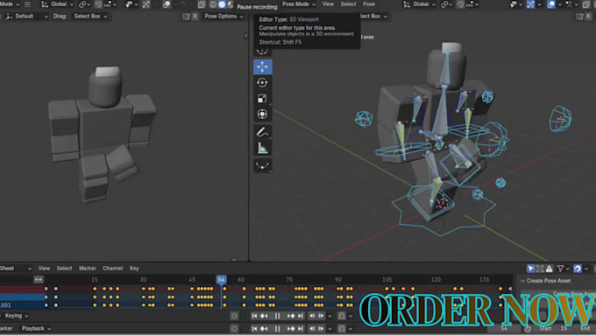Select the Scale tool in viewport toolbar
The width and height of the screenshot is (596, 335).
(x=262, y=99)
